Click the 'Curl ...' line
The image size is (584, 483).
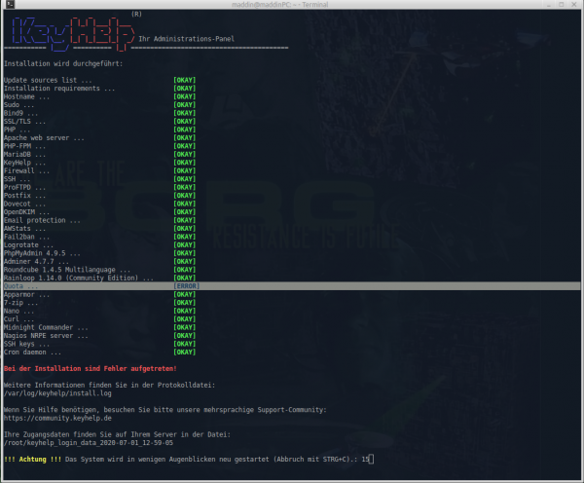coord(18,318)
